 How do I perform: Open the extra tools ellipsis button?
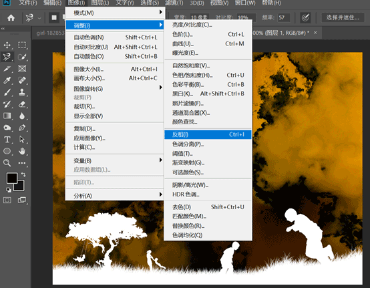22,162
